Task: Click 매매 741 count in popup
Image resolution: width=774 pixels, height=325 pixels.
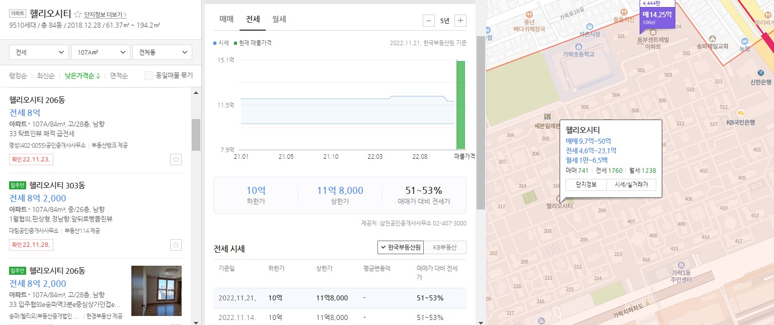Action: coord(577,170)
